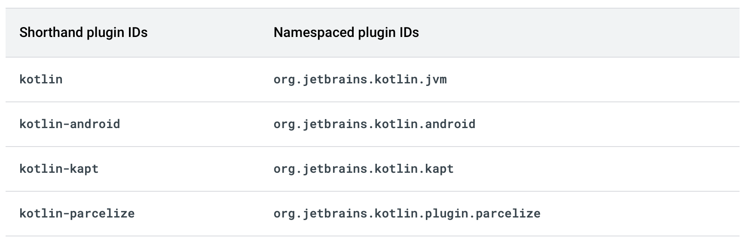
Task: Click the "kotlin-parcelize" shorthand ID cell
Action: tap(77, 214)
